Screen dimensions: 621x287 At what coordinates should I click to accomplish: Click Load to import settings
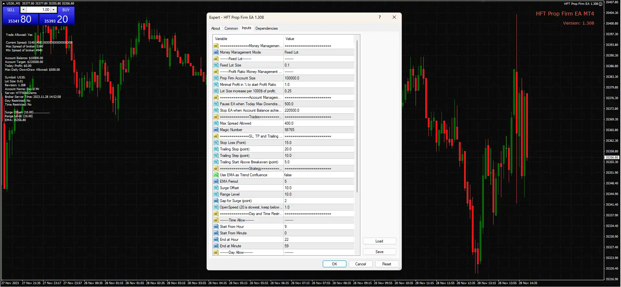[379, 241]
